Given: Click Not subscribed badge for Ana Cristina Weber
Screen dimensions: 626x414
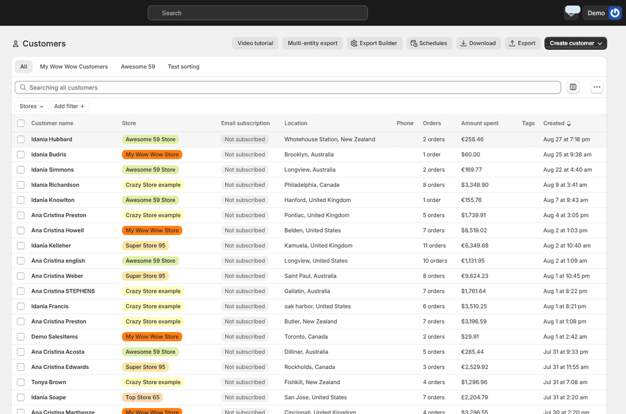Looking at the screenshot, I should pyautogui.click(x=245, y=276).
